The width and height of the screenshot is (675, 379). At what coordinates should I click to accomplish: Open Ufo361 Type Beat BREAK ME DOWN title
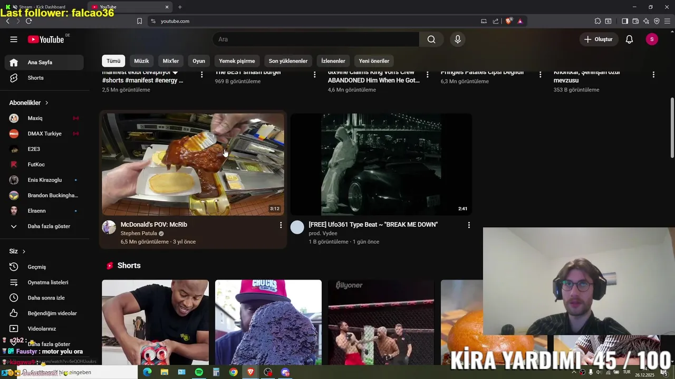click(373, 225)
